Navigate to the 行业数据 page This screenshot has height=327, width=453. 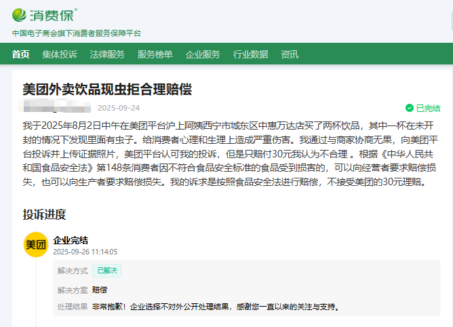[x=250, y=54]
